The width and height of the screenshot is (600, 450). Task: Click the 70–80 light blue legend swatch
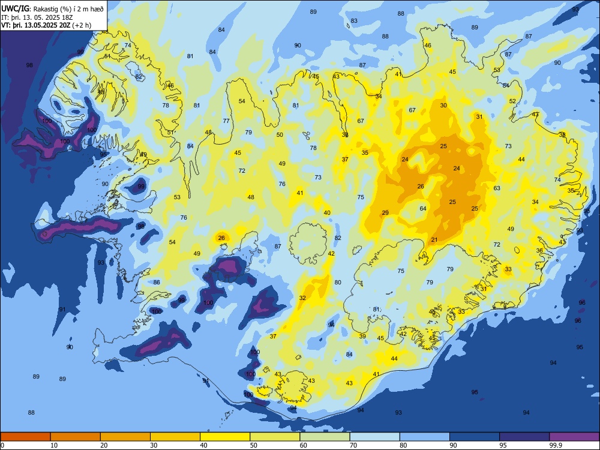[x=374, y=437]
